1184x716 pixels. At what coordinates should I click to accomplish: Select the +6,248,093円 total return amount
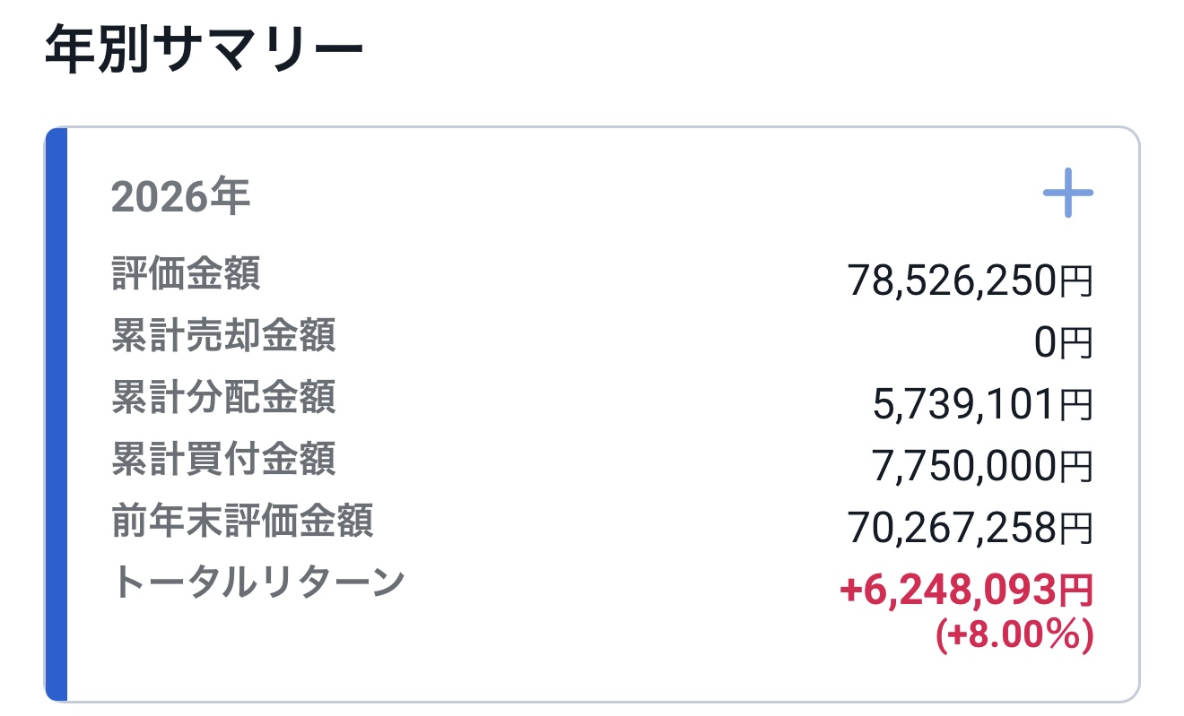pyautogui.click(x=966, y=590)
